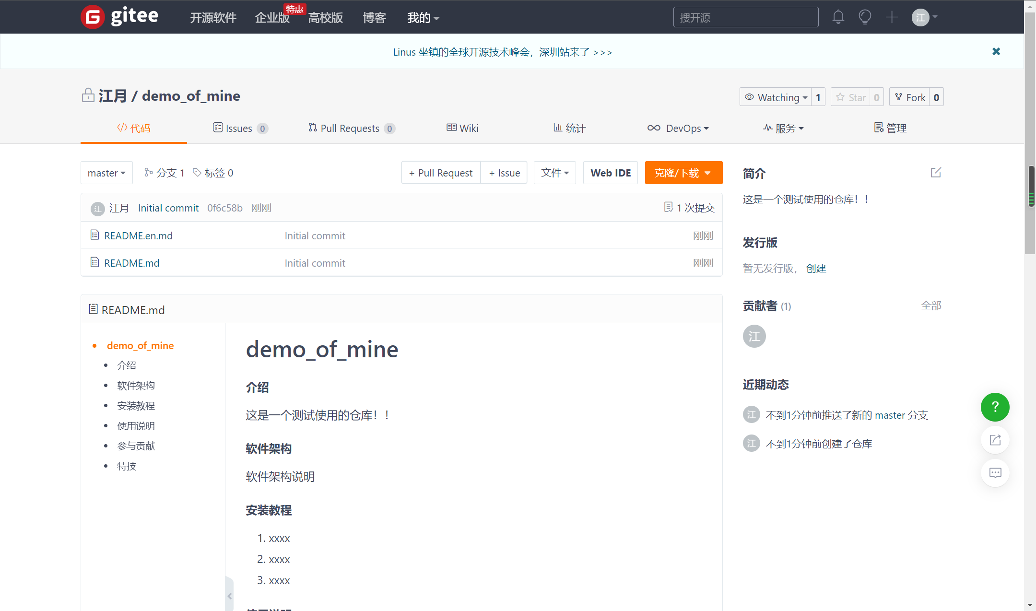Click the 搜开源 search field

(745, 17)
